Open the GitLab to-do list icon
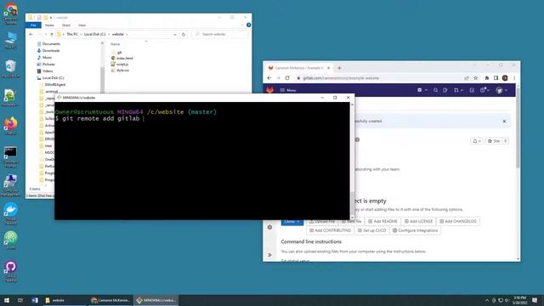The height and width of the screenshot is (306, 544). tap(472, 90)
